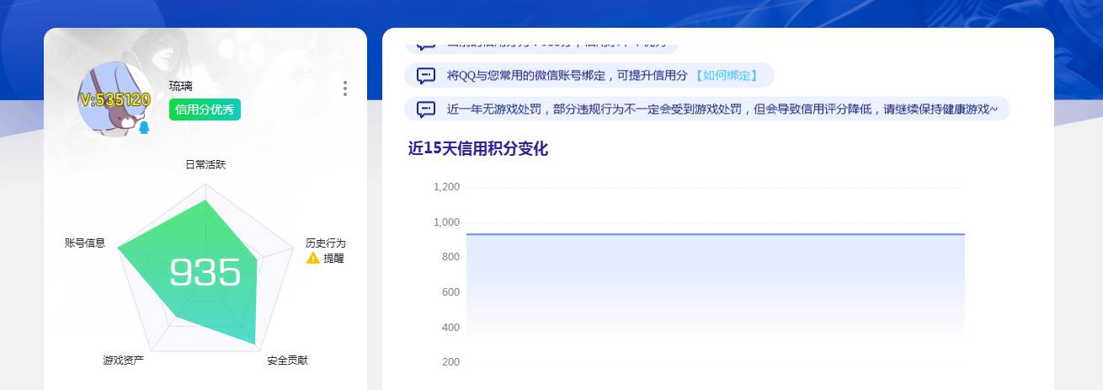Select the 安全贡献 radar axis label
The width and height of the screenshot is (1103, 390).
(x=288, y=361)
